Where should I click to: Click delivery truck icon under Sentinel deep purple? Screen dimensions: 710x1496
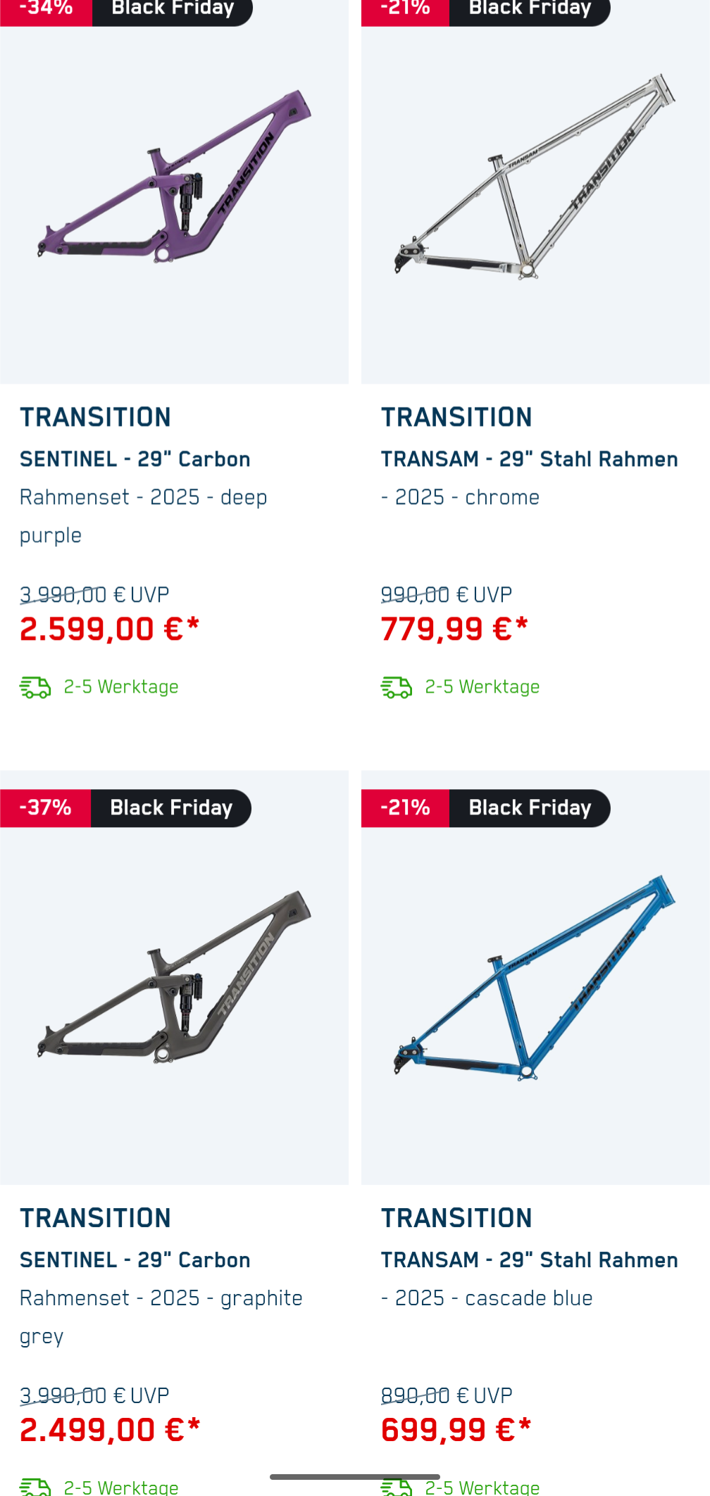tap(35, 687)
